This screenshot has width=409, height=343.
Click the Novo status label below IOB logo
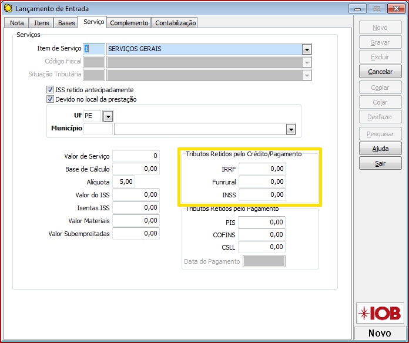(x=380, y=333)
